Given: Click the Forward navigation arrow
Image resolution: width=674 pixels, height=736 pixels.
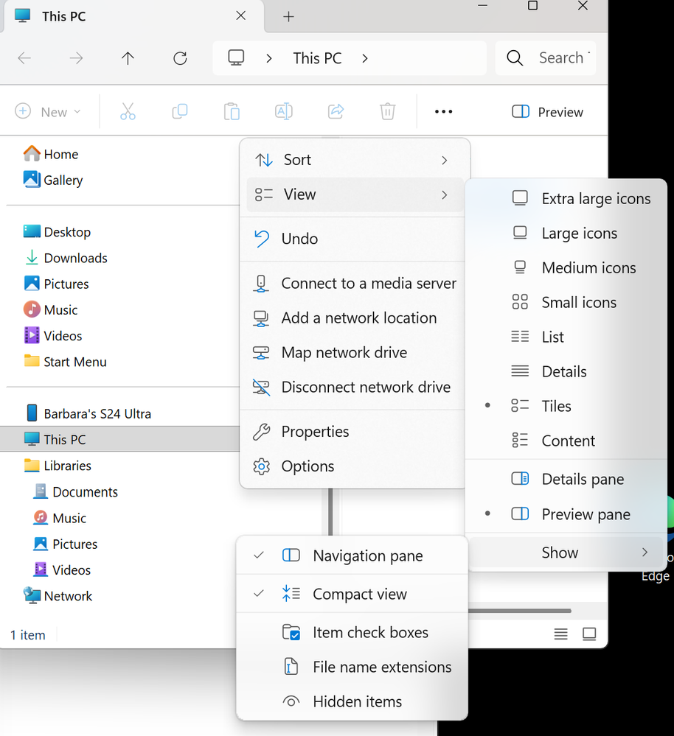Looking at the screenshot, I should coord(76,58).
